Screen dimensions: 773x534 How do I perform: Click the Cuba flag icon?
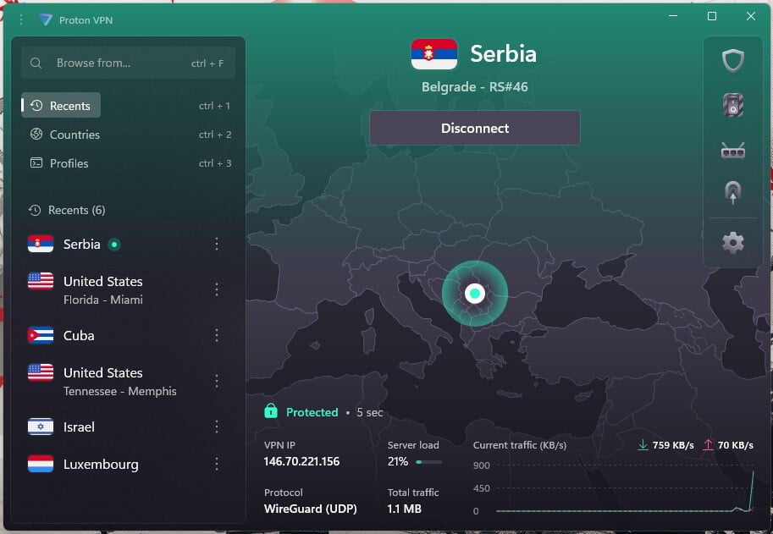click(x=41, y=335)
